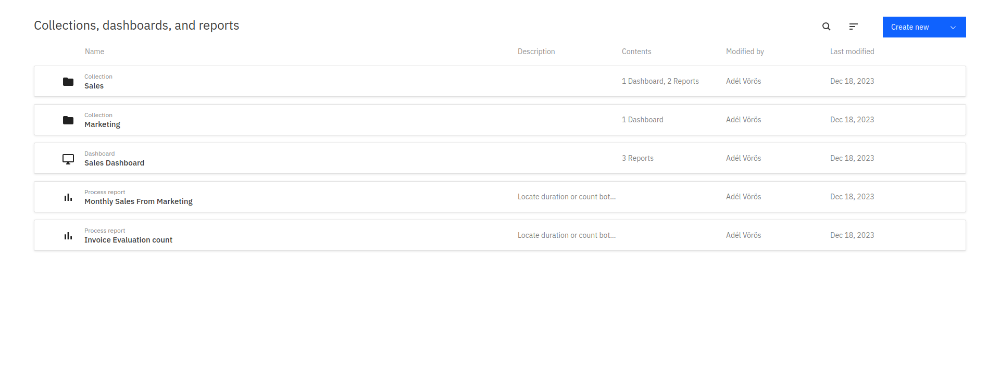This screenshot has width=1000, height=382.
Task: Click the Sales collection folder icon
Action: click(68, 82)
